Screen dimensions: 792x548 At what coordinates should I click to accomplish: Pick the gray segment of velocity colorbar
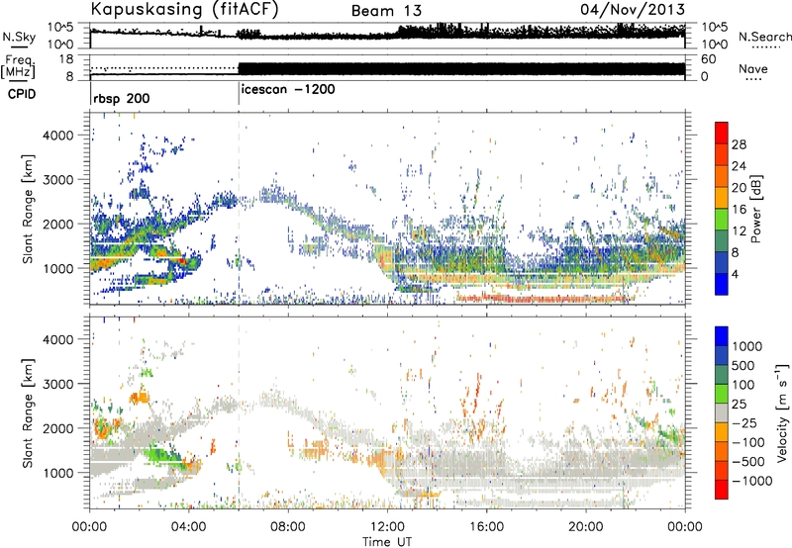click(x=722, y=412)
